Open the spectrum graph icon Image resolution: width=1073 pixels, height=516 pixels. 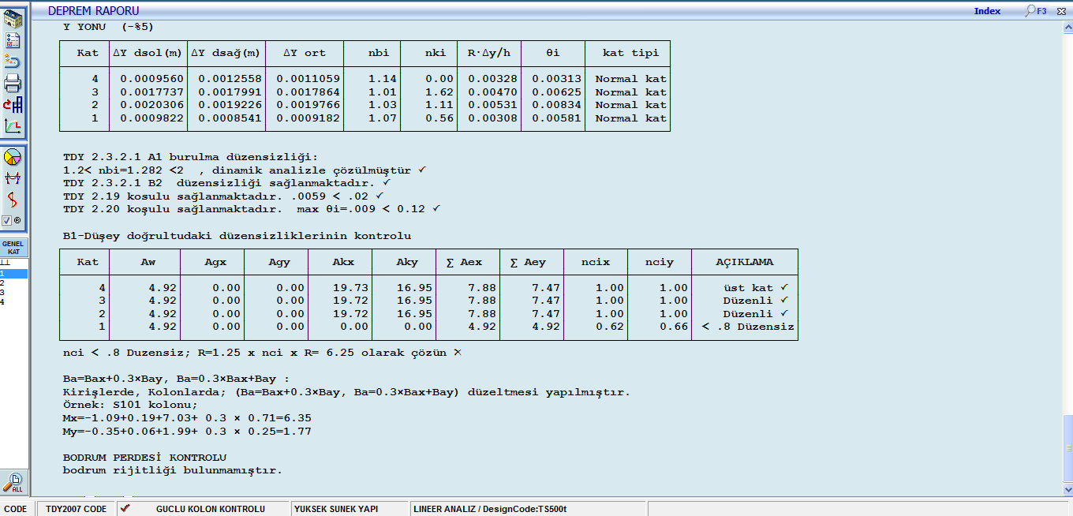(x=13, y=125)
